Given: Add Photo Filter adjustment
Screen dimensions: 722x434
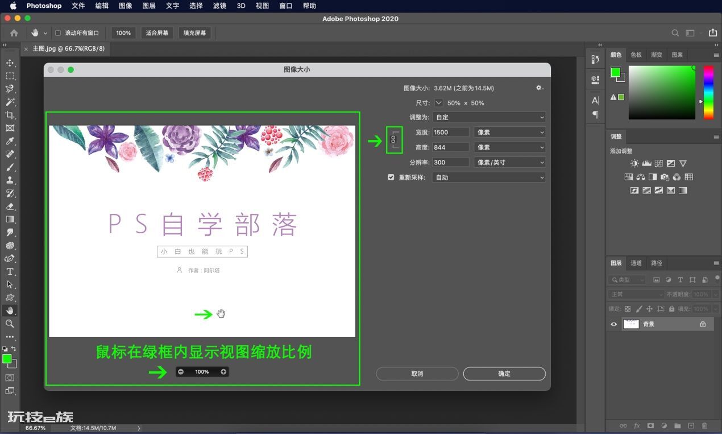Looking at the screenshot, I should 665,177.
